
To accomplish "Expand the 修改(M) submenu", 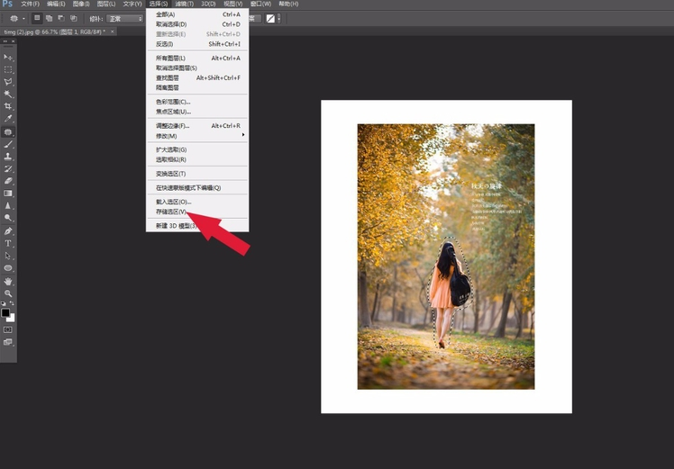I will 197,136.
